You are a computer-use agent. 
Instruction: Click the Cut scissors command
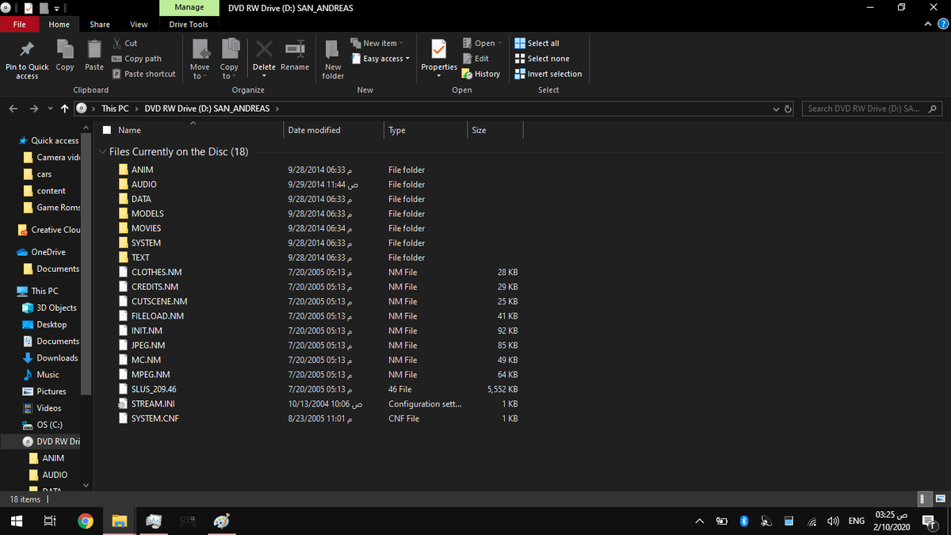point(124,44)
